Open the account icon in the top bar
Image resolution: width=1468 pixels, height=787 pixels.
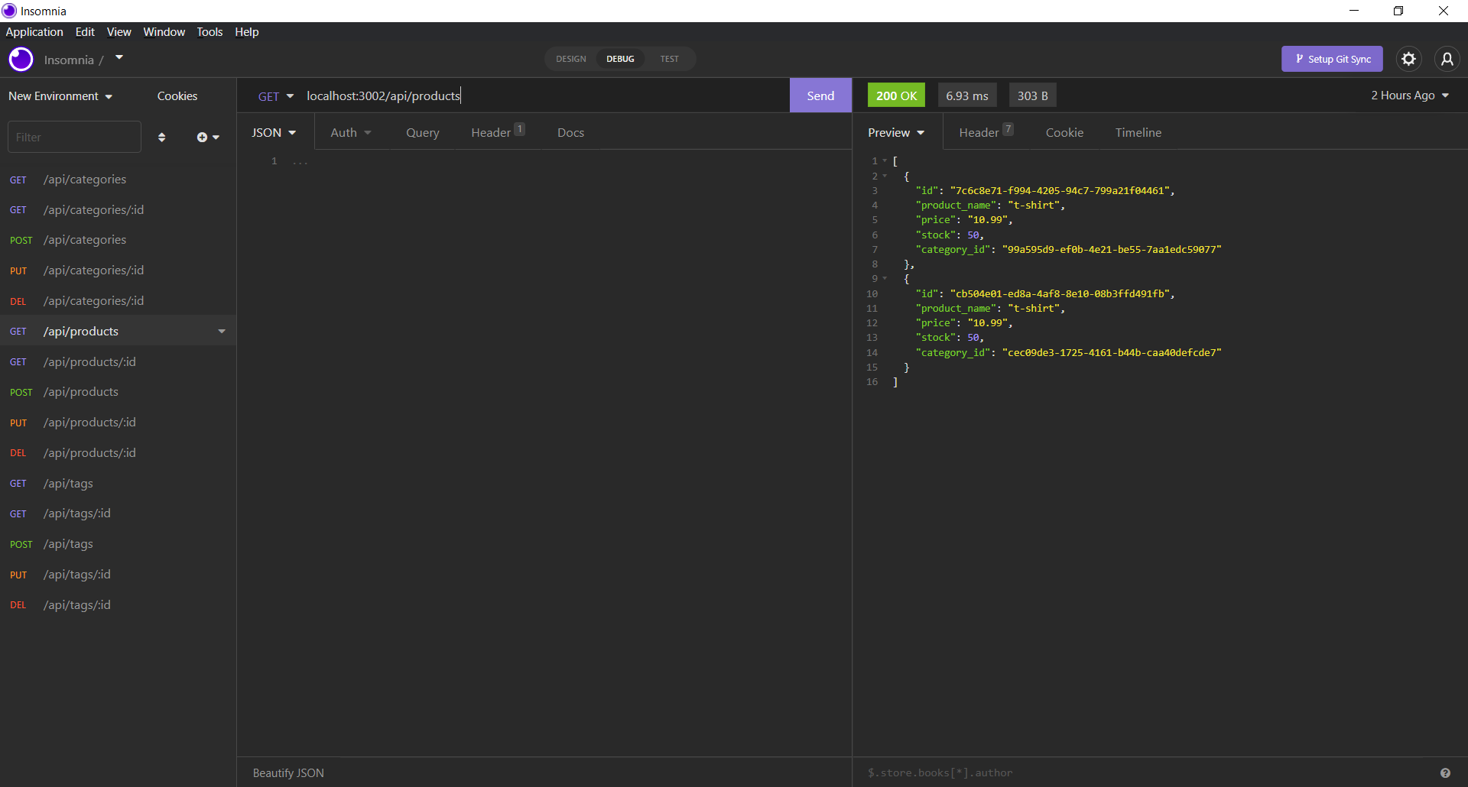tap(1447, 59)
